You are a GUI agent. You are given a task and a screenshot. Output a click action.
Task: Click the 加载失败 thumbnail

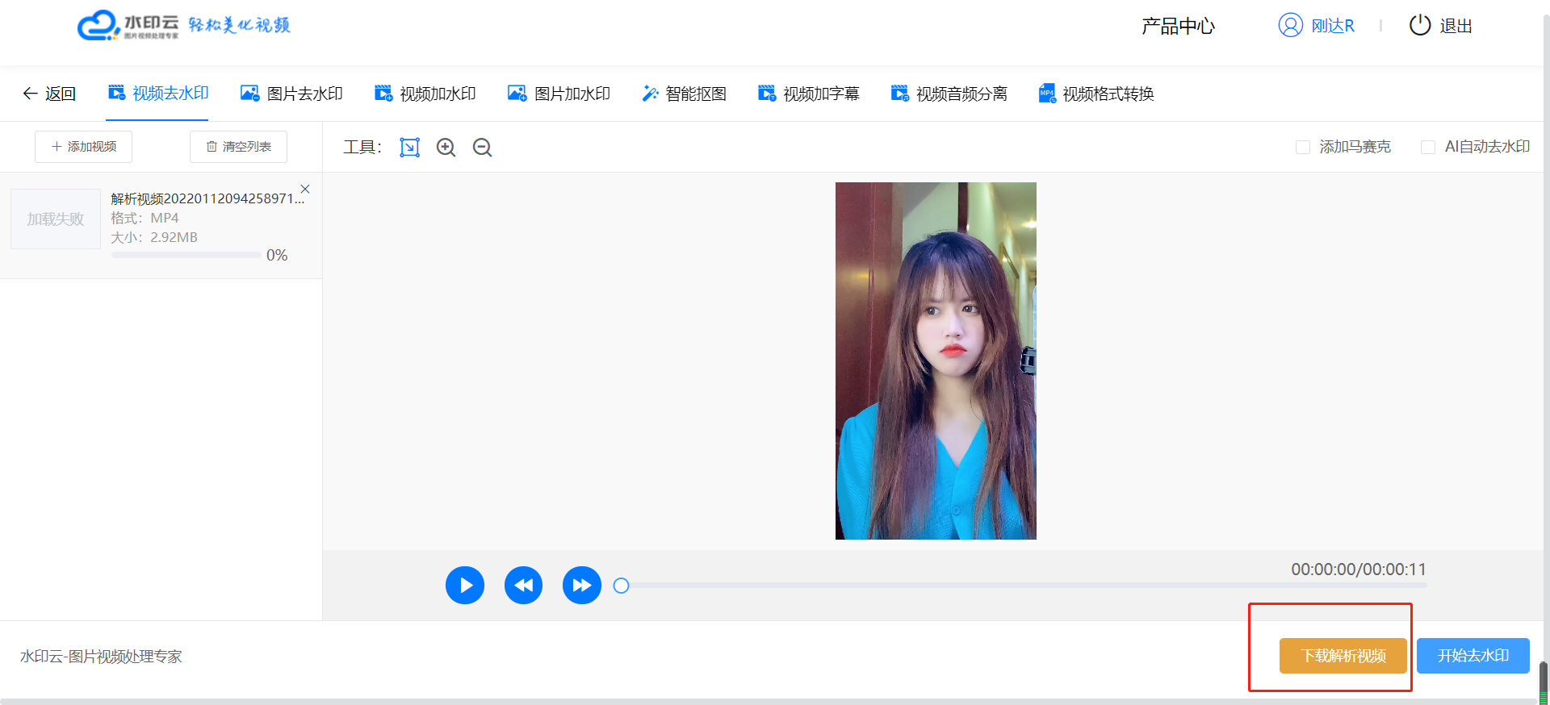coord(56,219)
